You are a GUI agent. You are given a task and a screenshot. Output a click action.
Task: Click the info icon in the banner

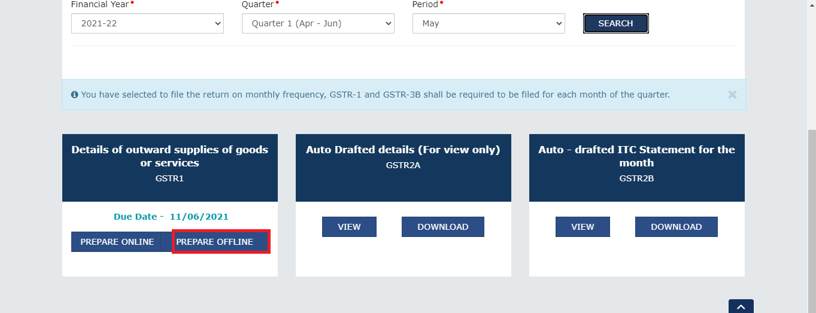(75, 95)
